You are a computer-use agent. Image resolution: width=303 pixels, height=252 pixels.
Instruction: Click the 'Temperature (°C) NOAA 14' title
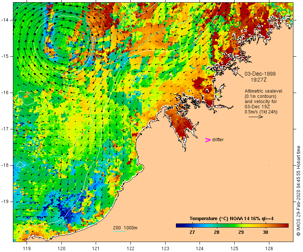[x=232, y=219]
